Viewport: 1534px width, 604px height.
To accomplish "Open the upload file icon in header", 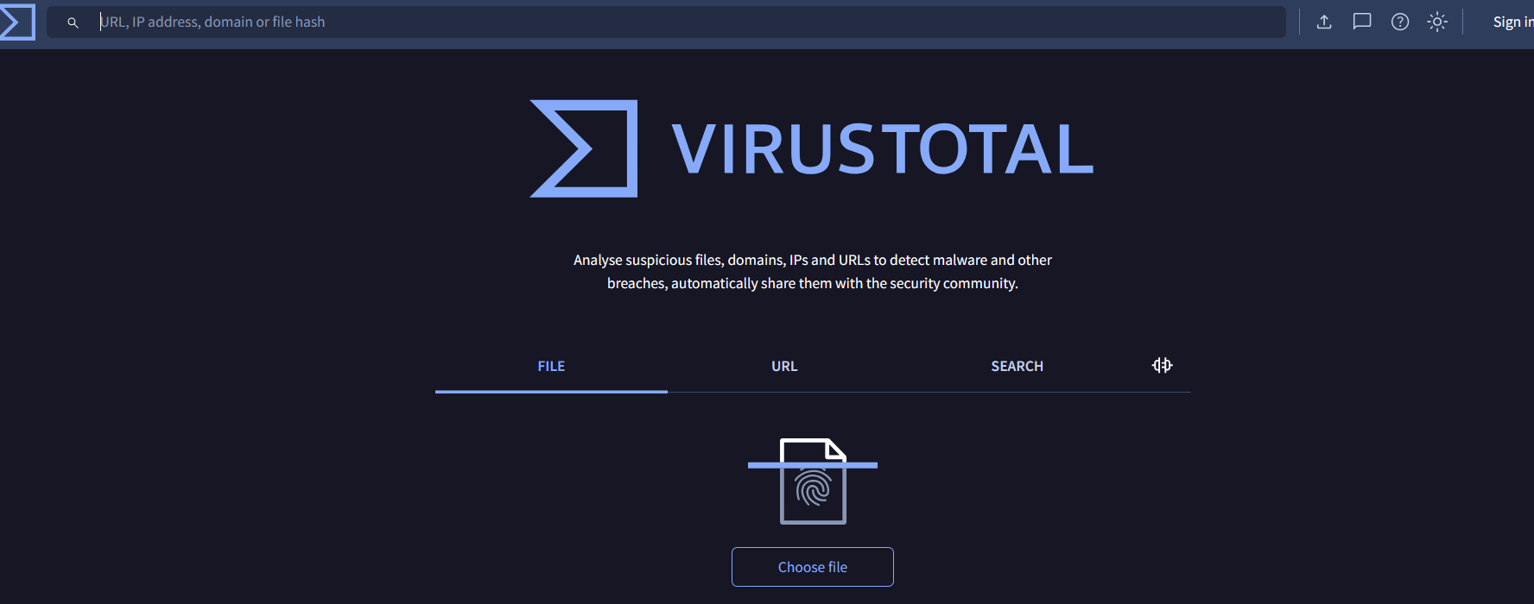I will click(1323, 22).
